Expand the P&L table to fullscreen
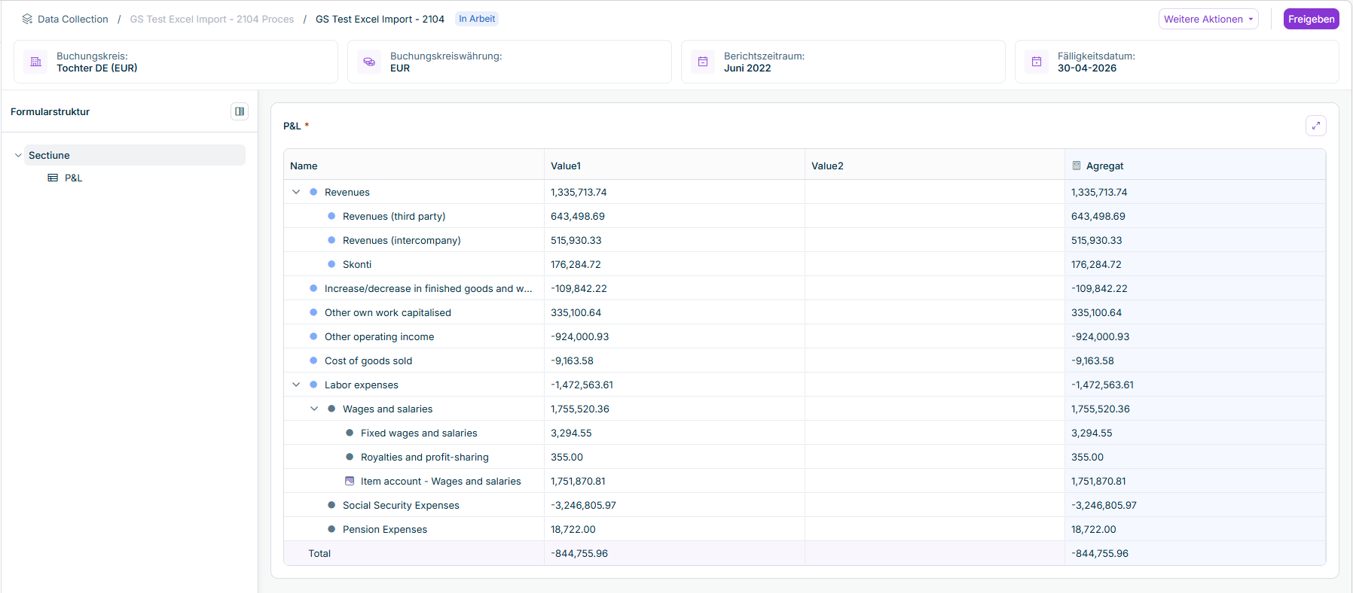 pyautogui.click(x=1315, y=126)
